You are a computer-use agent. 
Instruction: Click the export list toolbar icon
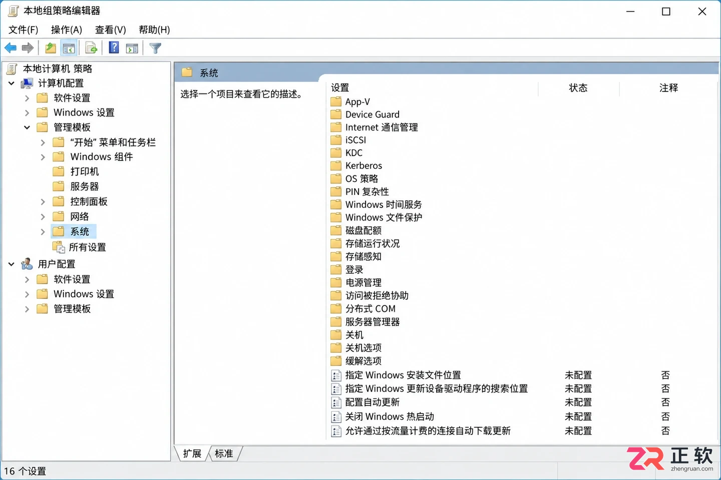(x=91, y=48)
